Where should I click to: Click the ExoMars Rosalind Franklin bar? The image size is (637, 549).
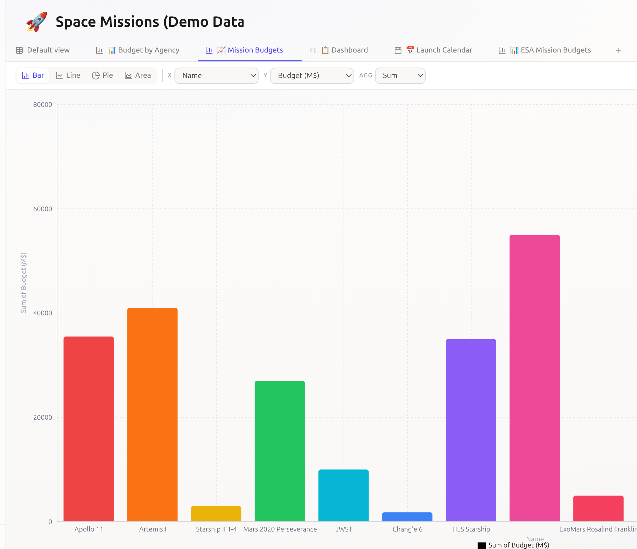[598, 508]
